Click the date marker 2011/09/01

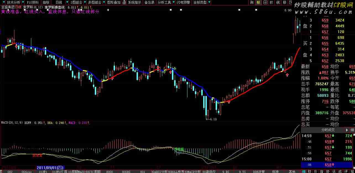50,167
